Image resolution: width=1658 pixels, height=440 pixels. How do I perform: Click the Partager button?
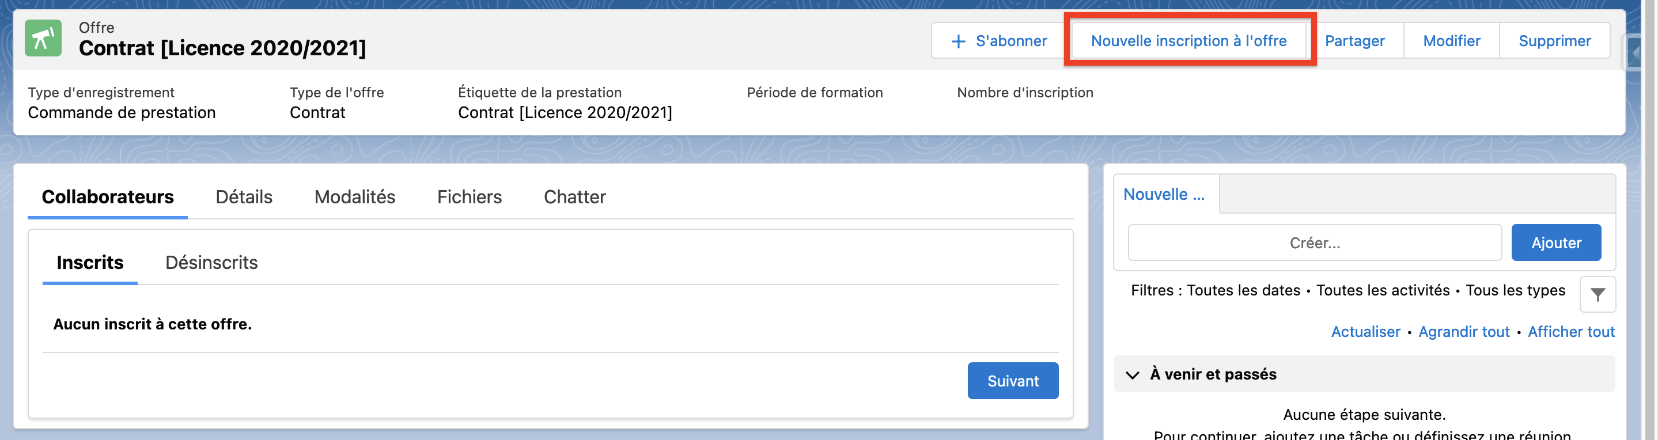[x=1355, y=40]
